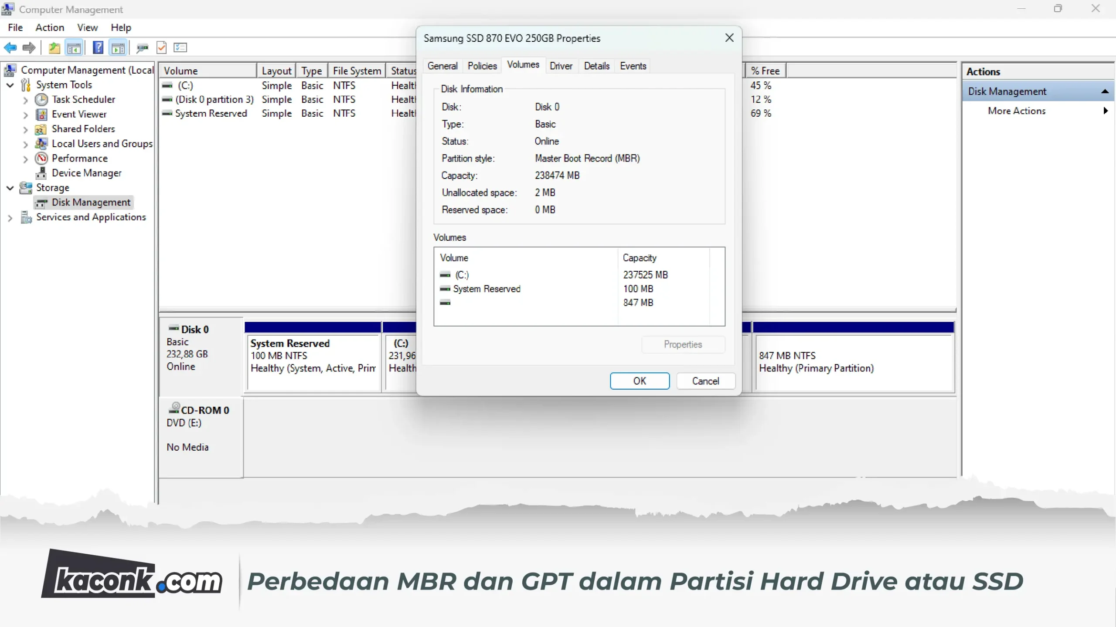Click the CD-ROM 0 drive panel
Screen dimensions: 1116x627
tap(201, 429)
